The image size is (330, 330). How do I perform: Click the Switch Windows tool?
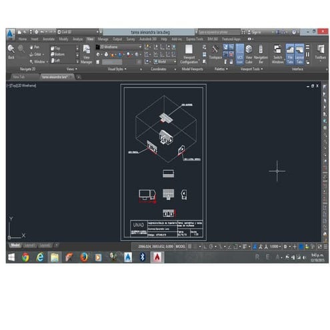[x=277, y=54]
